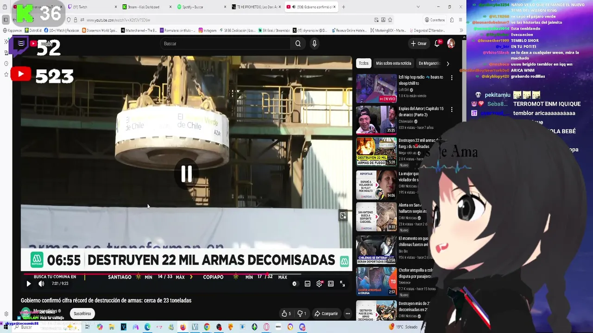Like the video with thumbs up

point(286,314)
